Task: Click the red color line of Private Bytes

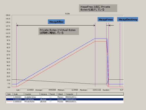Action: tap(9, 102)
